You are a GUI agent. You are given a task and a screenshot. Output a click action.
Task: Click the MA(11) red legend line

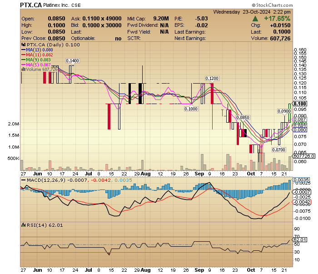(23, 55)
